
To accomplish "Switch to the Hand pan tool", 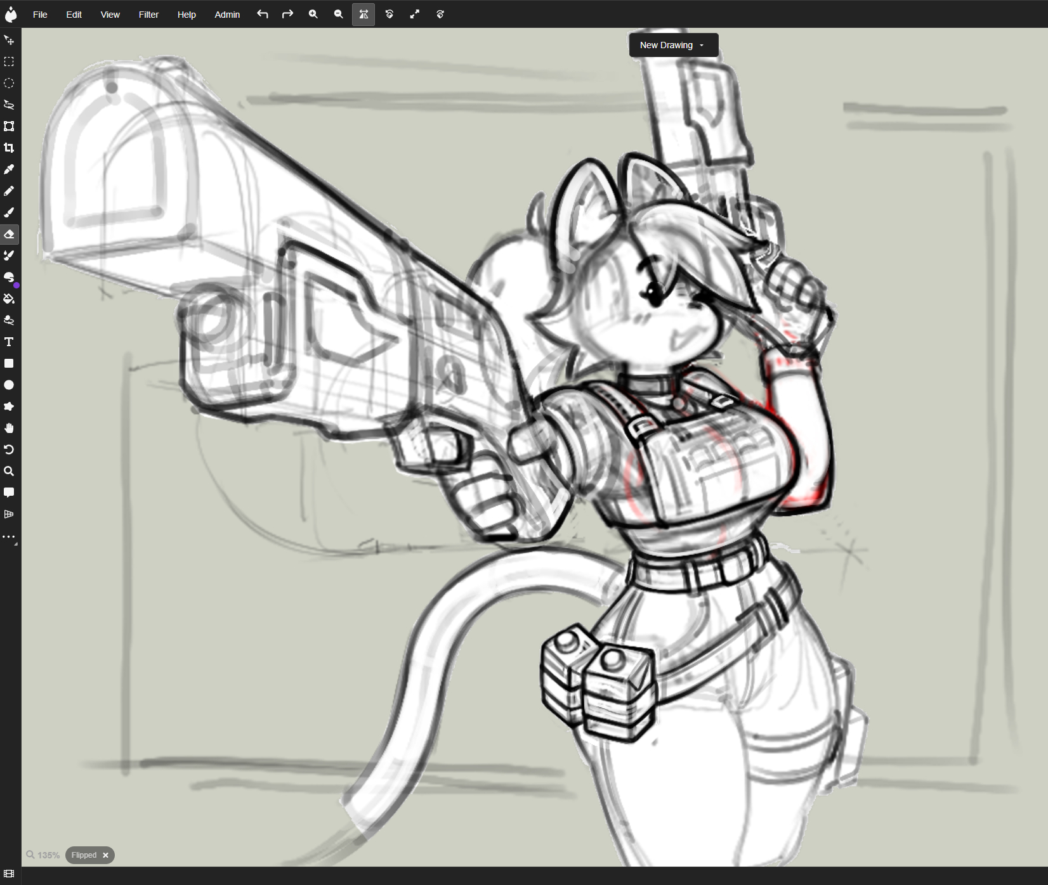I will [x=9, y=428].
